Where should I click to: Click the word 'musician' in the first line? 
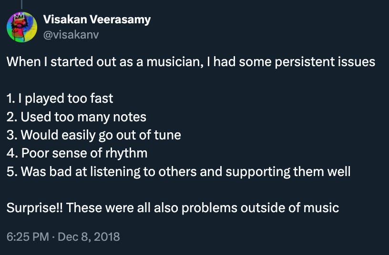tap(174, 62)
